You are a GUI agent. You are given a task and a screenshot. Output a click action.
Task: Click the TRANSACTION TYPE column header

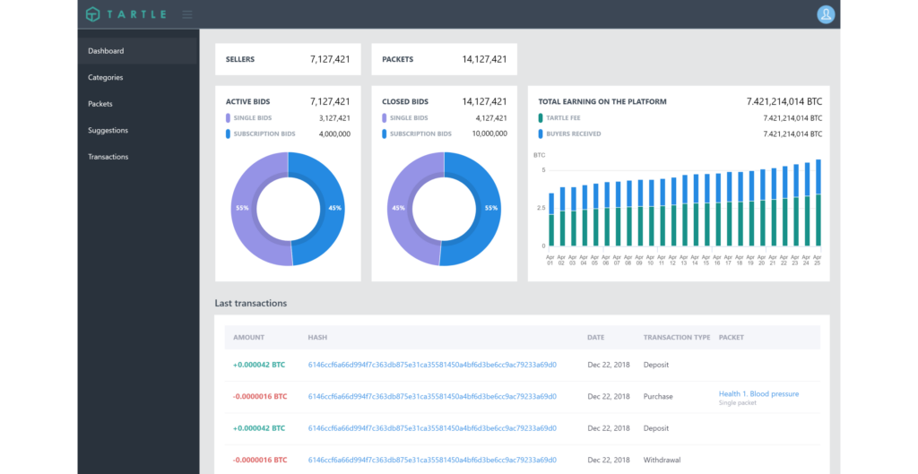click(677, 338)
